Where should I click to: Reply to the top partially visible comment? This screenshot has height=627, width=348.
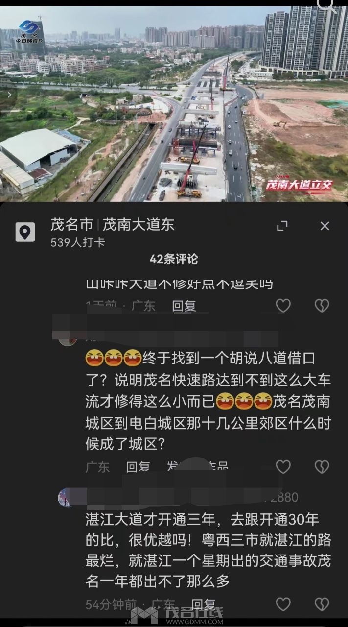point(184,306)
